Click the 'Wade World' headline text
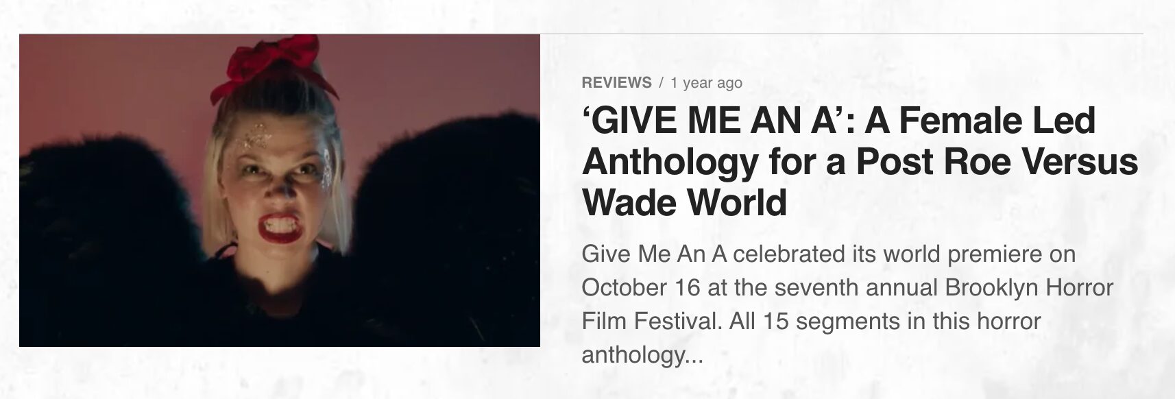Image resolution: width=1175 pixels, height=399 pixels. point(684,202)
